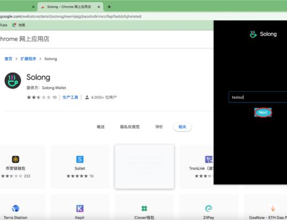Viewport: 287px width, 220px height.
Task: Click the ZilPay extension label
Action: pyautogui.click(x=209, y=218)
